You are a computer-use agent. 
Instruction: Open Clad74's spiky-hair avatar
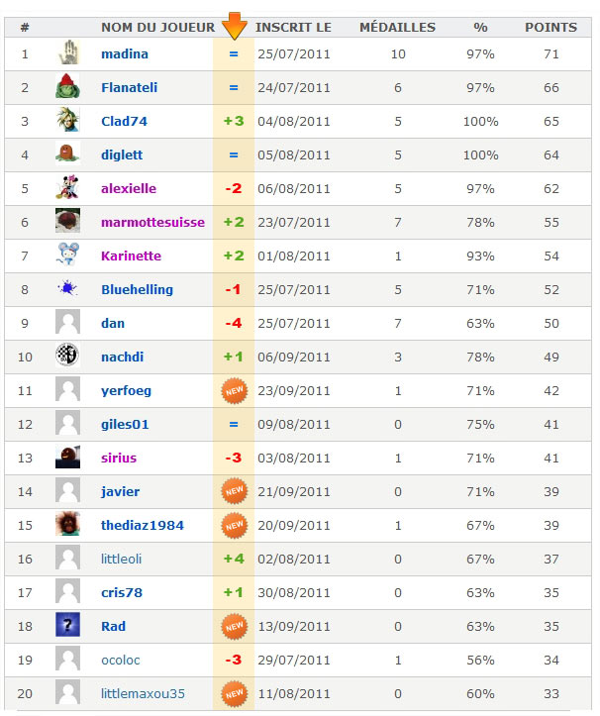pos(68,120)
